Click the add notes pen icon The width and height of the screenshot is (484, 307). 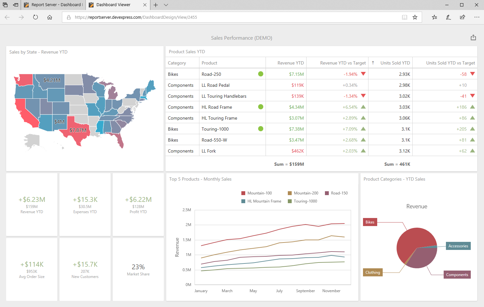[449, 17]
